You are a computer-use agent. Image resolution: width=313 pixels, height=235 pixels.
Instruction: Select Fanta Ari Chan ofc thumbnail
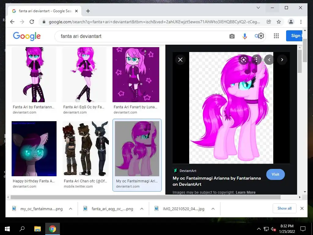[86, 148]
